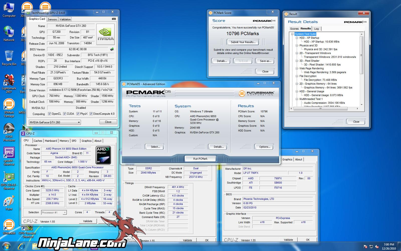Open the Action Center flag tray icon
The image size is (401, 251).
(365, 246)
